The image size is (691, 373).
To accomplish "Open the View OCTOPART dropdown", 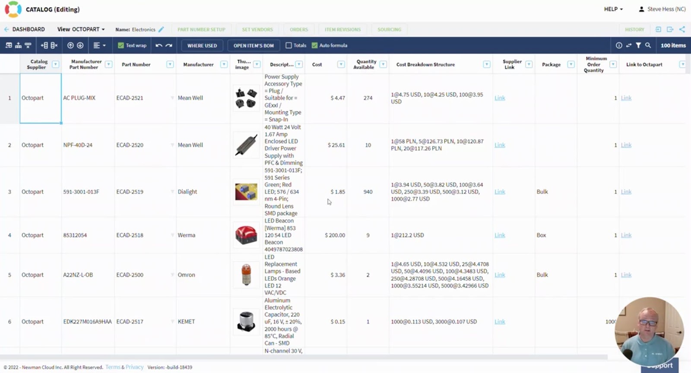I will 81,29.
